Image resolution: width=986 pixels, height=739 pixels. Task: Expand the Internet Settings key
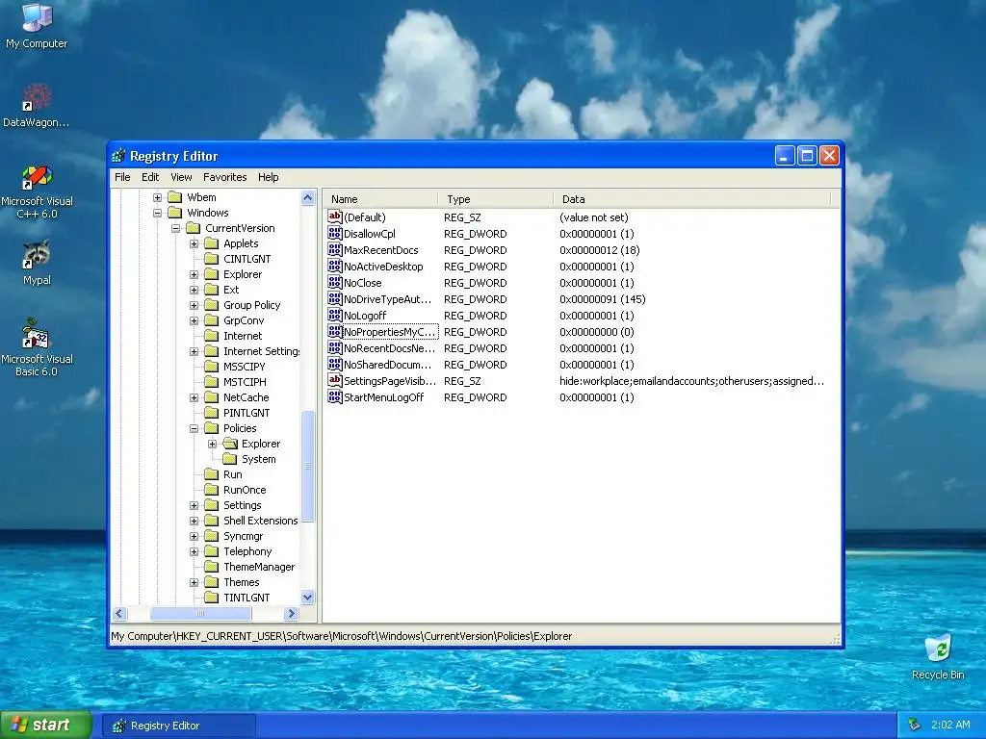click(194, 351)
